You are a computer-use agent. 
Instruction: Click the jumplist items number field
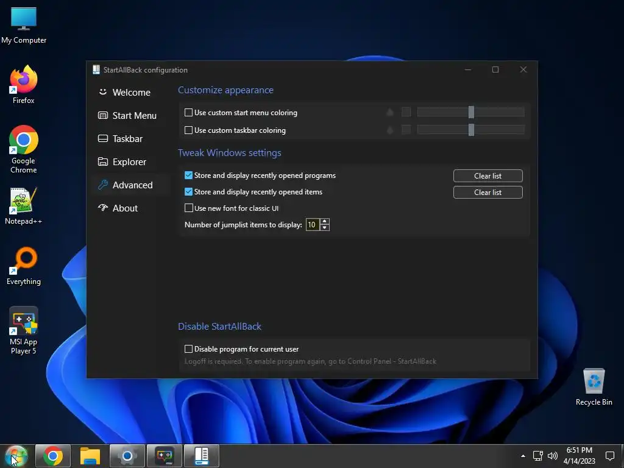click(313, 225)
